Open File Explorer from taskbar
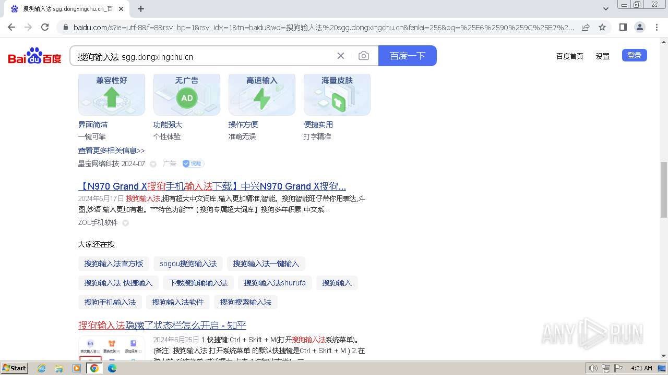 pos(59,368)
